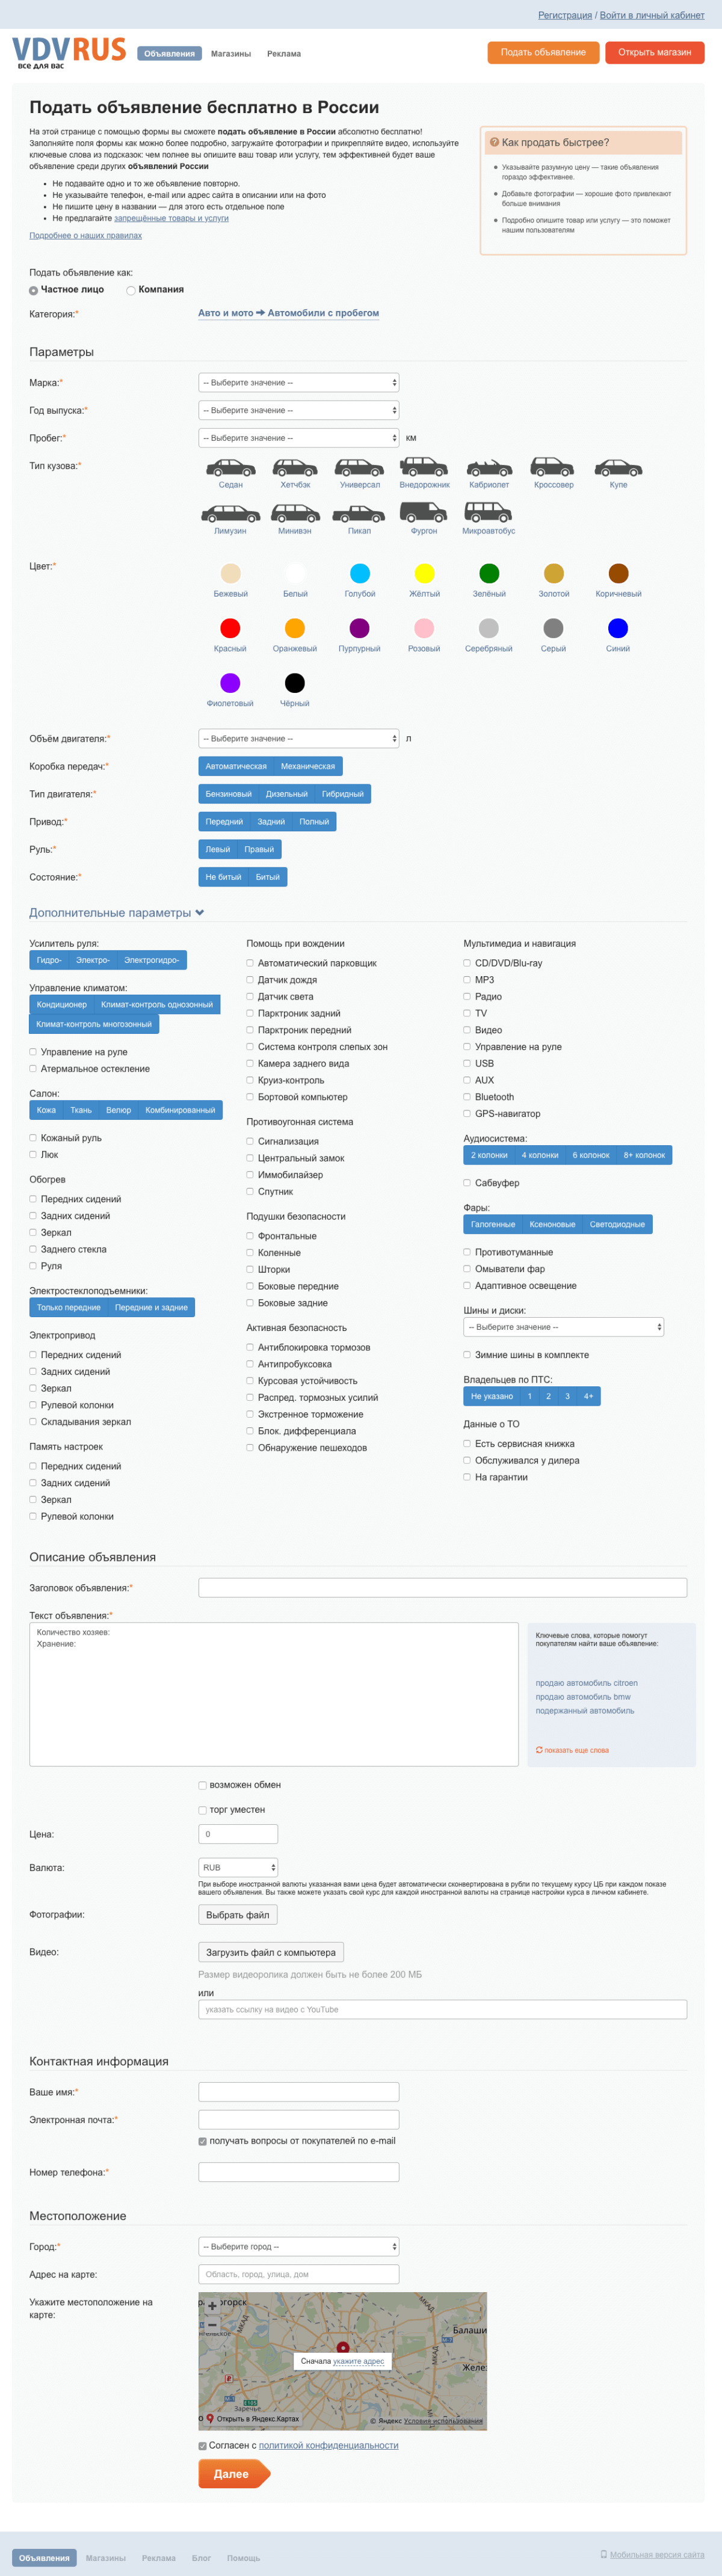Open the Марка dropdown
722x2576 pixels.
(299, 382)
